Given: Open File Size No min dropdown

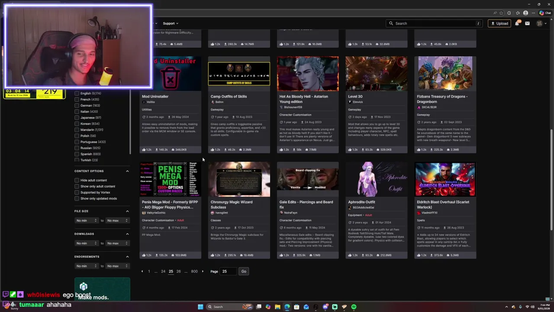Looking at the screenshot, I should click(x=87, y=221).
